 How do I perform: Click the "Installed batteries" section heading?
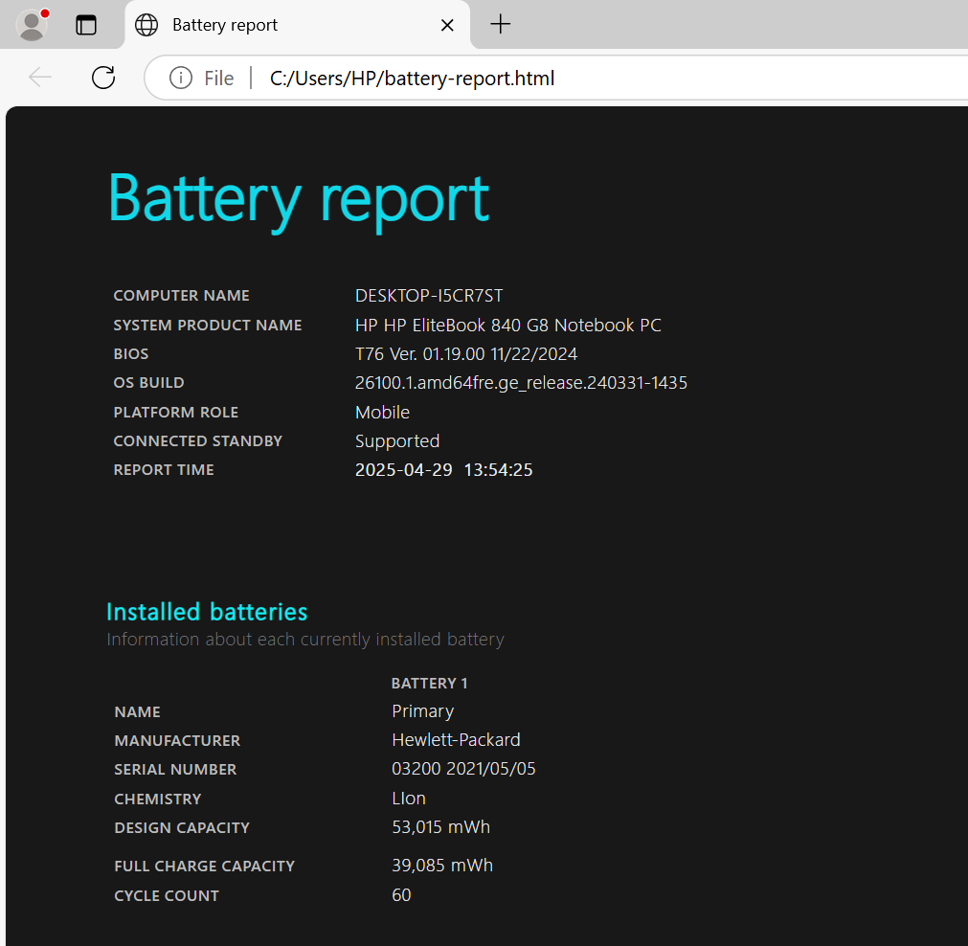pos(207,612)
